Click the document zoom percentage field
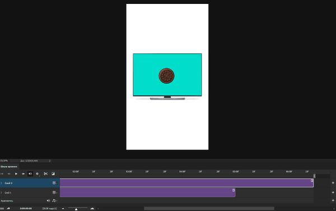336x211 pixels. click(x=4, y=161)
